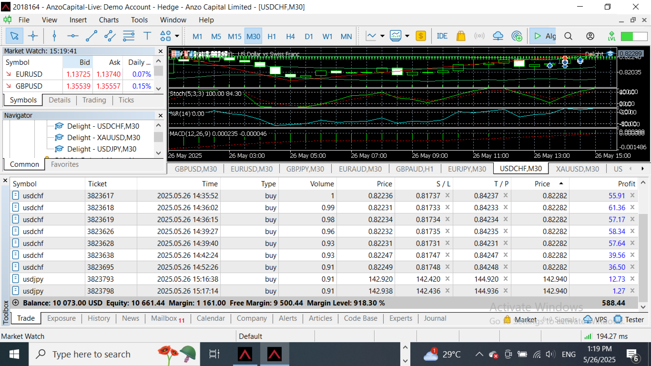Remove stop loss on ticket 3823617

pyautogui.click(x=448, y=195)
